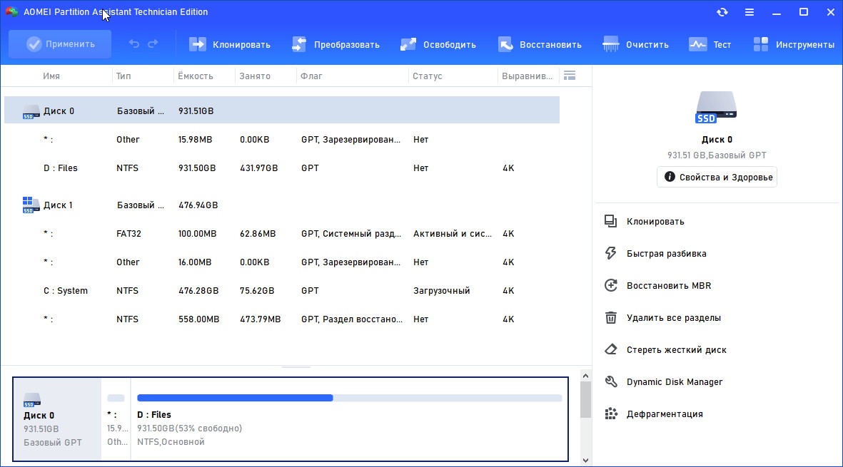Click the Диск 1 Windows SSD icon

click(31, 205)
